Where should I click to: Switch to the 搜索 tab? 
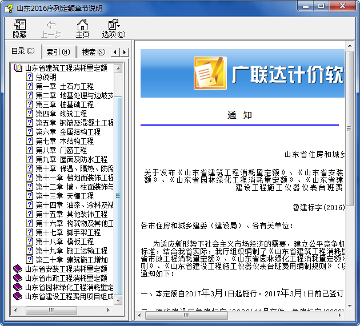tap(94, 52)
